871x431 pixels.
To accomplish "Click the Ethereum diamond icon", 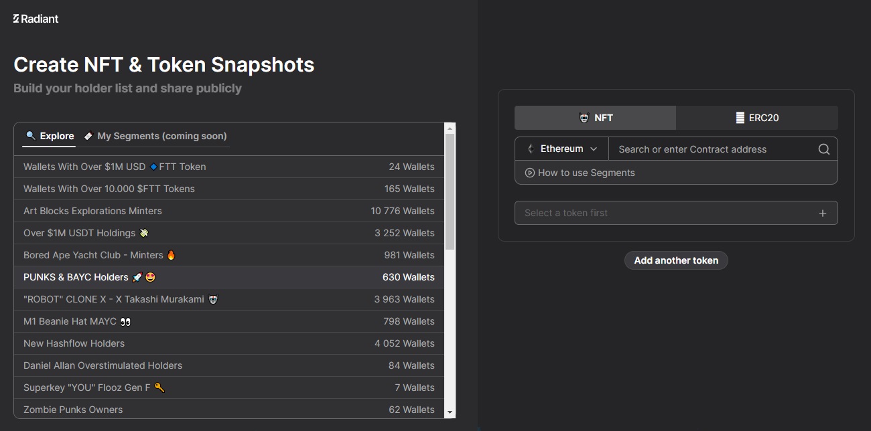I will [x=531, y=149].
